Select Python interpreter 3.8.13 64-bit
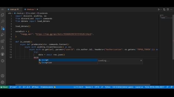This screenshot has width=174, height=97. 123,87
